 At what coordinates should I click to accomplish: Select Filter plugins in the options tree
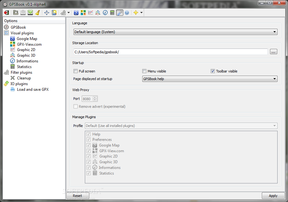[21, 72]
